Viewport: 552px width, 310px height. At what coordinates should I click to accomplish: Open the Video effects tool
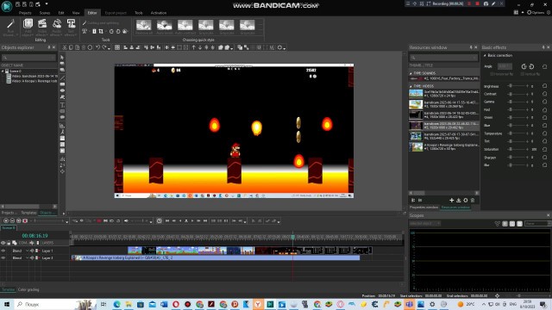(x=42, y=28)
